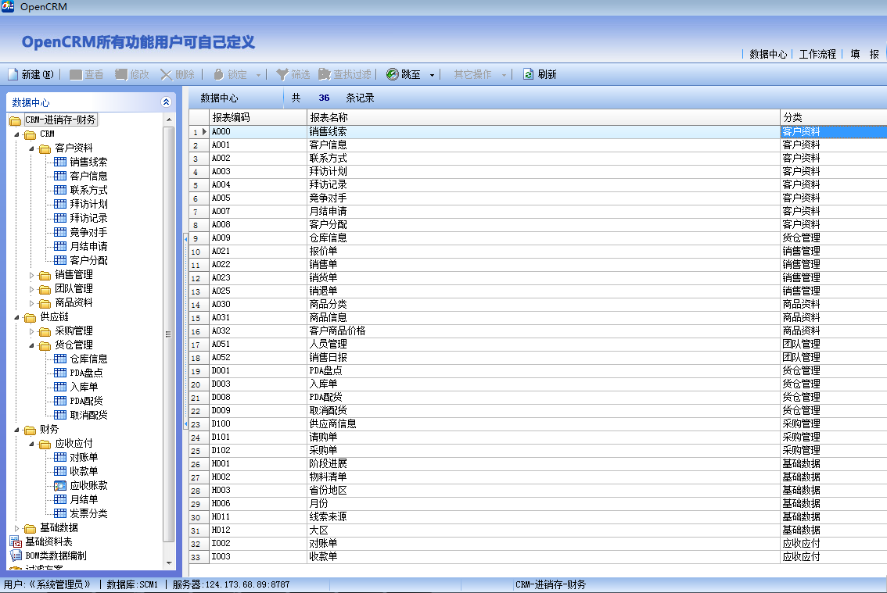Open 仓库信息 table icon in tree
The width and height of the screenshot is (887, 593).
click(x=60, y=359)
